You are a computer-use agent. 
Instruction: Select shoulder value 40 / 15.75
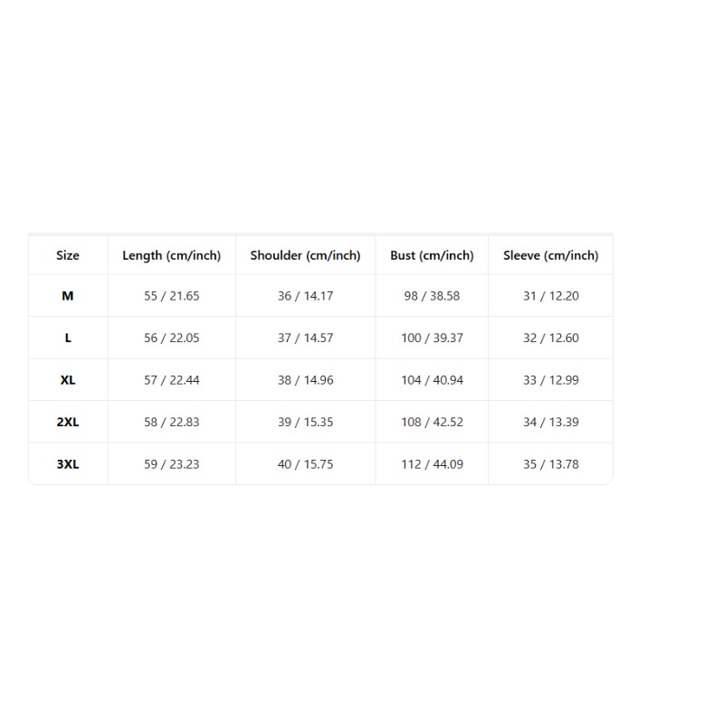point(305,464)
